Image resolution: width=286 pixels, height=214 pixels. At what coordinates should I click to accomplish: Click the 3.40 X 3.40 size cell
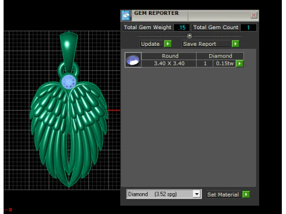click(169, 64)
